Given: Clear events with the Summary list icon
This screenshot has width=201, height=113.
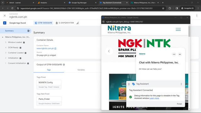Looking at the screenshot, I should (29, 31).
